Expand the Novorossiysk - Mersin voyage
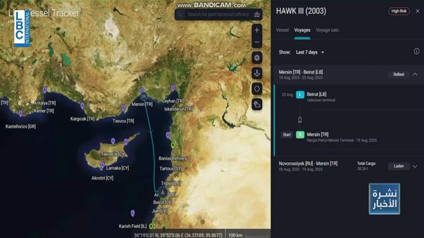Viewport: 424px width, 238px height. point(415,166)
